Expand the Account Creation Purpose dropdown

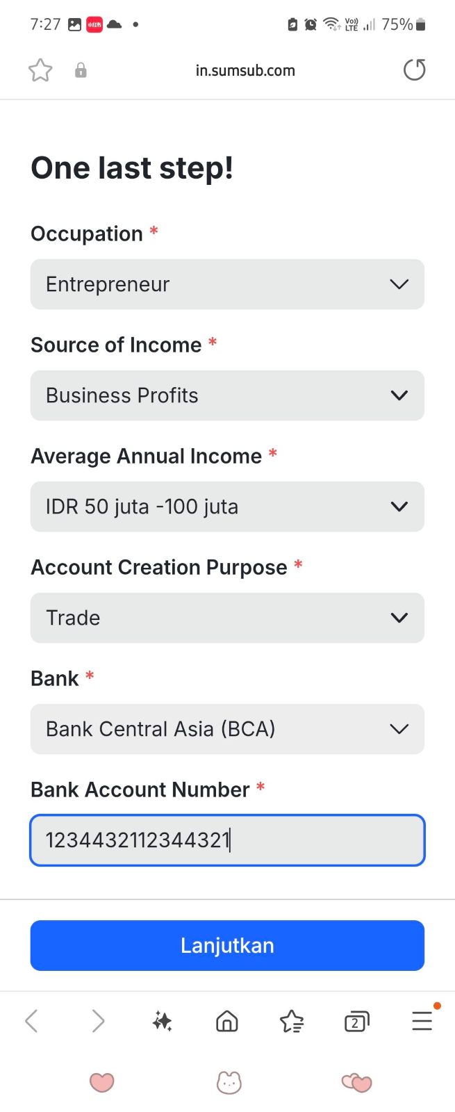pos(226,618)
